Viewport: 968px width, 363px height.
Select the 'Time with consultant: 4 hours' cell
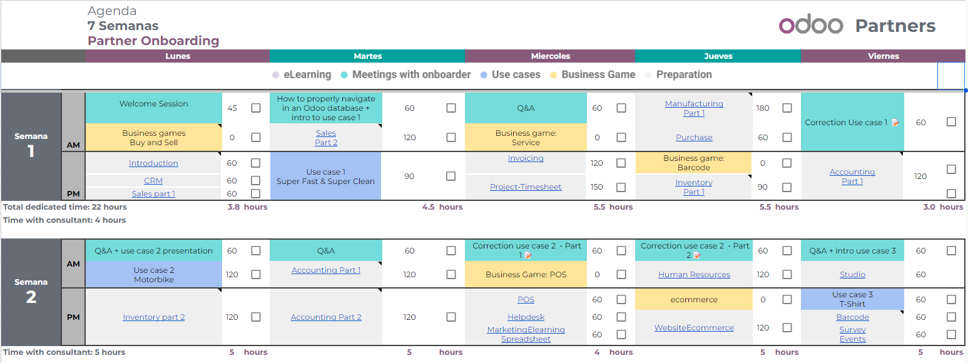[x=64, y=220]
